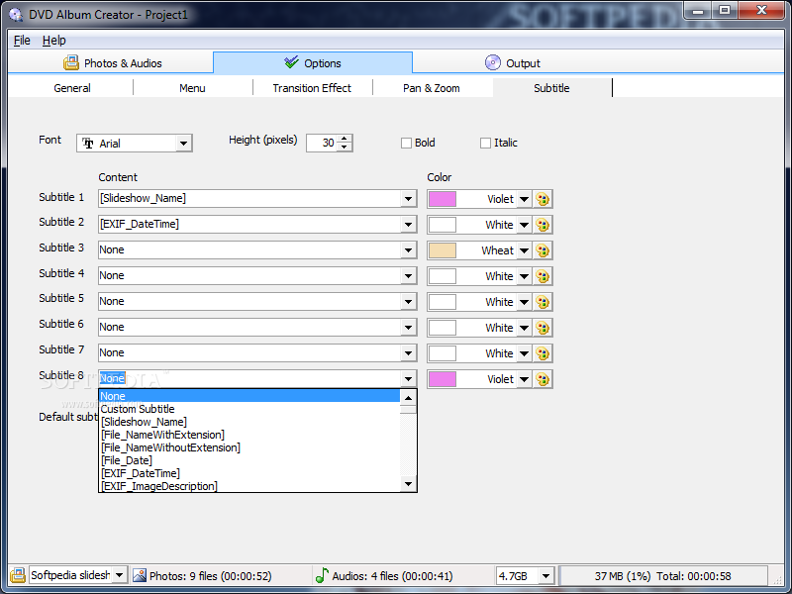Select the Subtitle sub-tab
Screen dimensions: 792x594
(551, 88)
